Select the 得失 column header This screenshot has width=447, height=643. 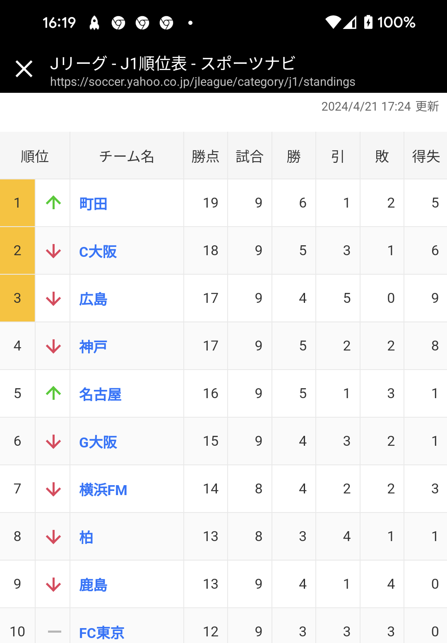pos(426,156)
